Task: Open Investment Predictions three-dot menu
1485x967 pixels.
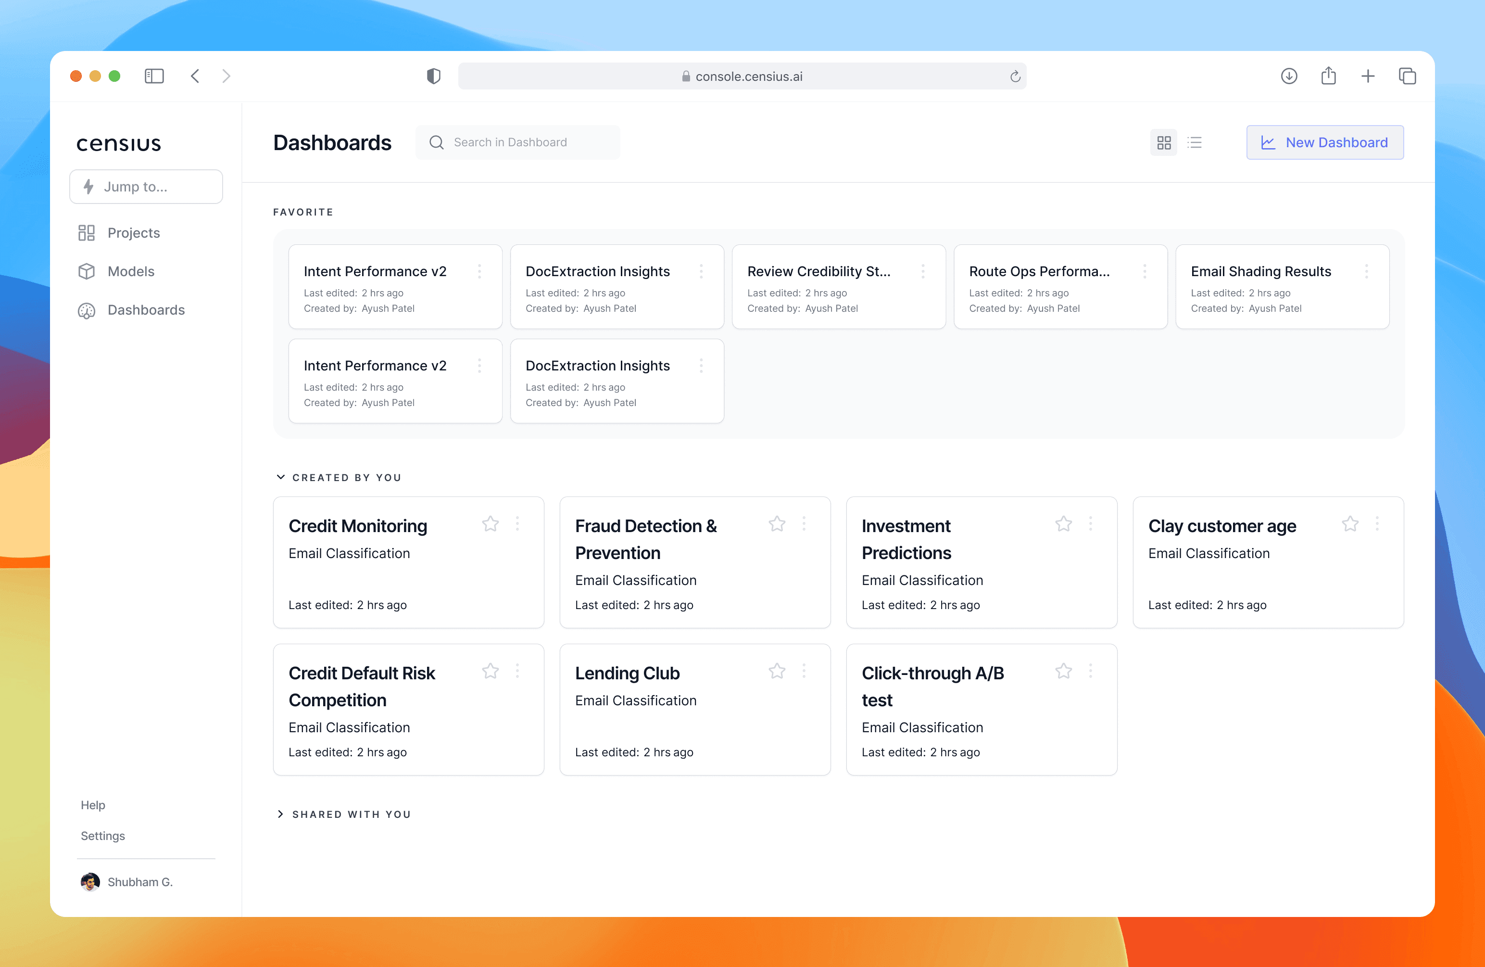Action: (x=1091, y=524)
